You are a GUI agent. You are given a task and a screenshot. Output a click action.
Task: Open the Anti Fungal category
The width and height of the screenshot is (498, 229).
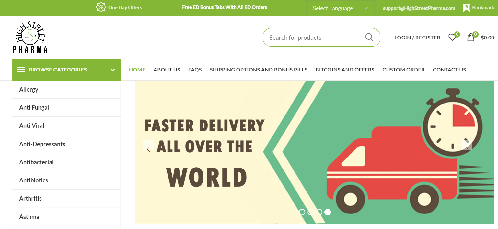pos(66,107)
